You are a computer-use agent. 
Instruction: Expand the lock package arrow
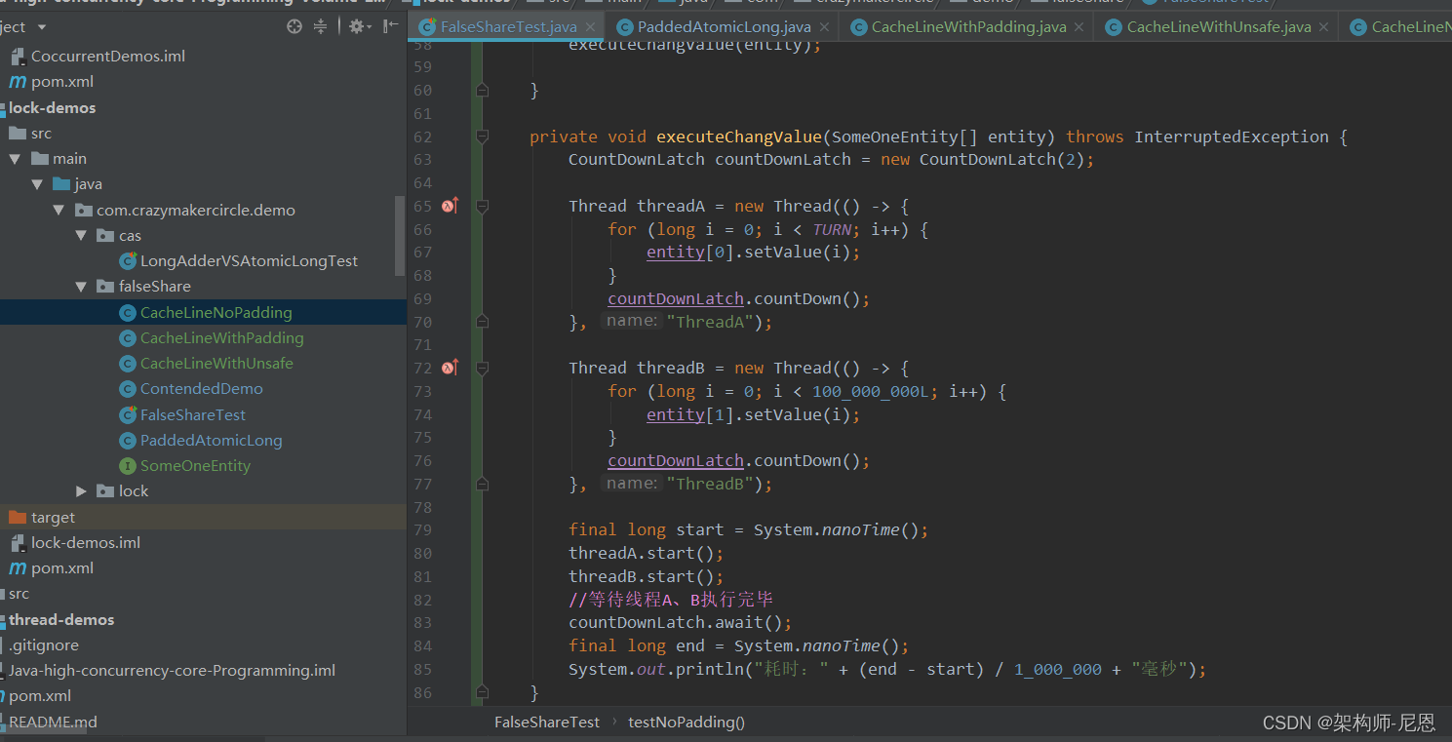[x=81, y=491]
